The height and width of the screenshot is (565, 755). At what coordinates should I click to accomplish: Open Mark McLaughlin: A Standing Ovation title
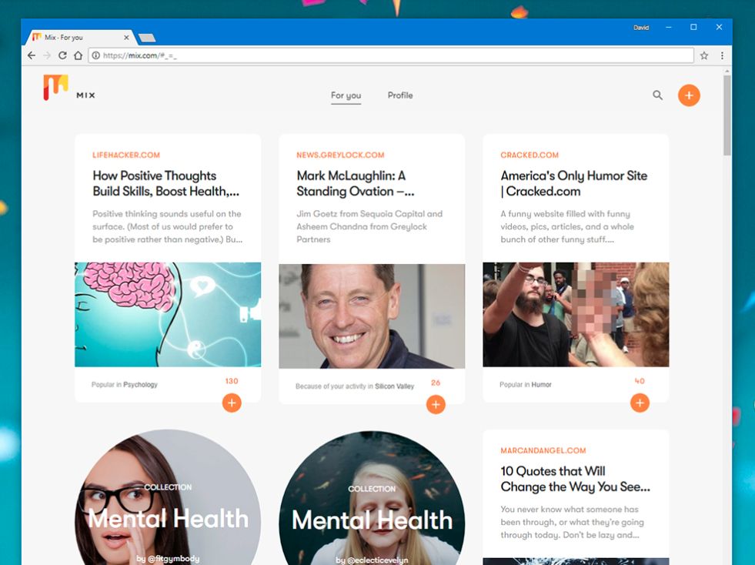356,183
